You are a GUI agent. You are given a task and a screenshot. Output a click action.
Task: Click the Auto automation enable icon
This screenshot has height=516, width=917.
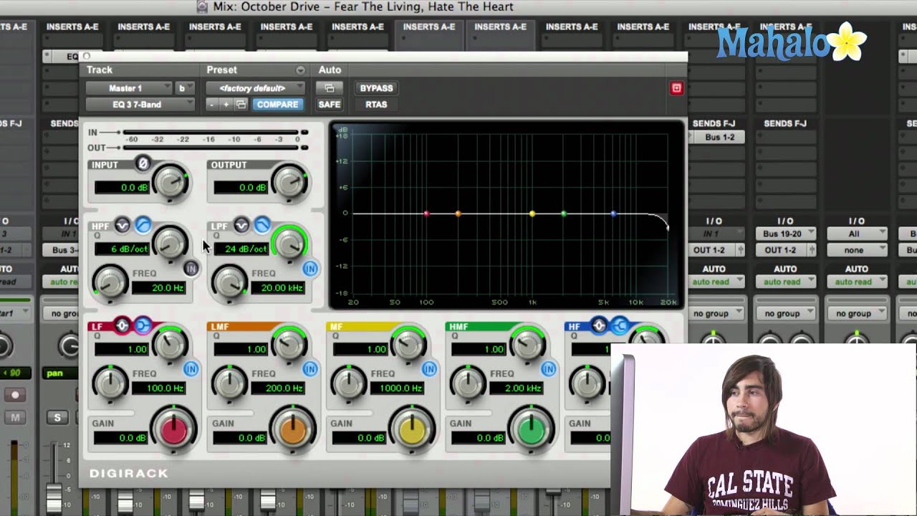[x=330, y=88]
